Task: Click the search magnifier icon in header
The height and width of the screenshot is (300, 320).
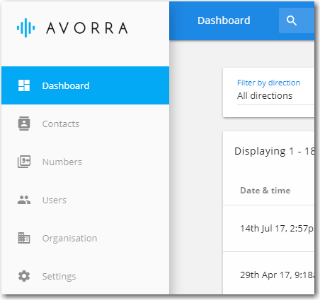Action: 292,20
